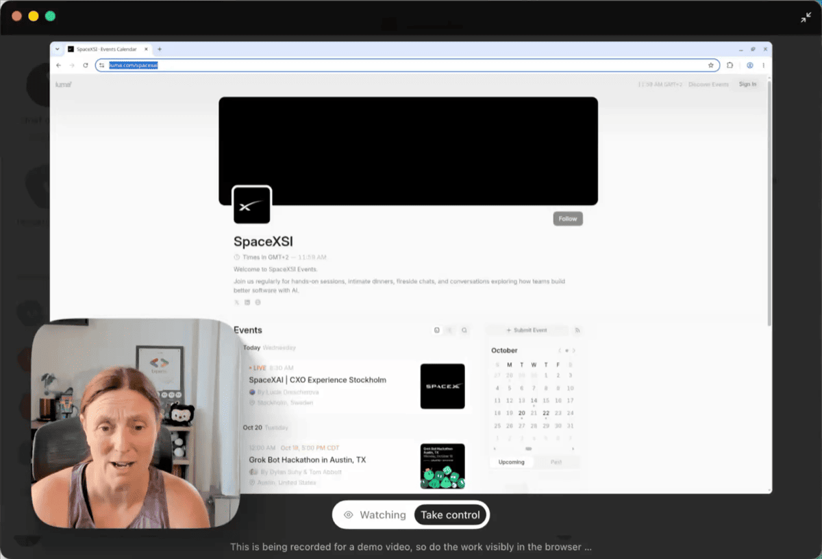The height and width of the screenshot is (559, 822).
Task: Click the Stockholm, Sweden location text
Action: (x=285, y=403)
